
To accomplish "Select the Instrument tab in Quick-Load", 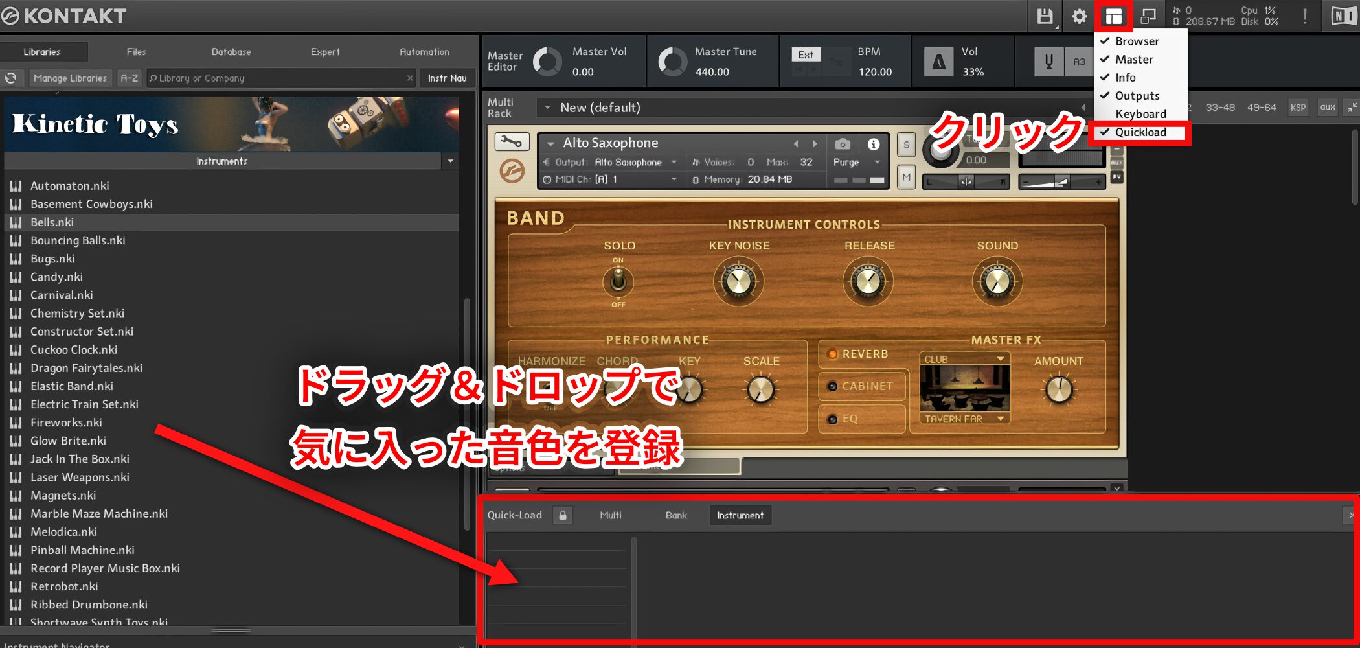I will (x=740, y=515).
